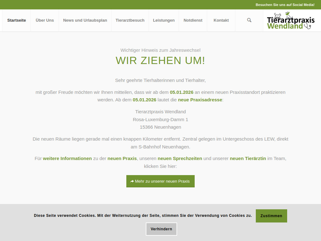
Task: Click 'weitere Informationen' in the paragraph
Action: (67, 158)
